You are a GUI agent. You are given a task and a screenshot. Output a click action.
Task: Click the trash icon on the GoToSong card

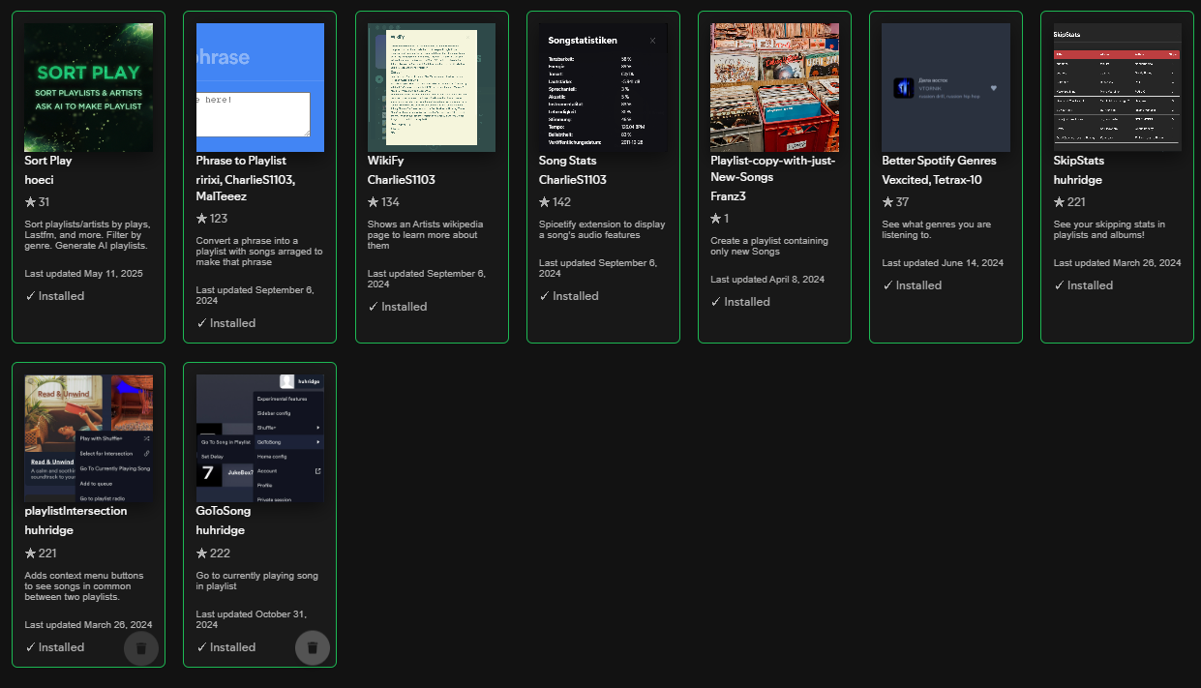click(313, 648)
